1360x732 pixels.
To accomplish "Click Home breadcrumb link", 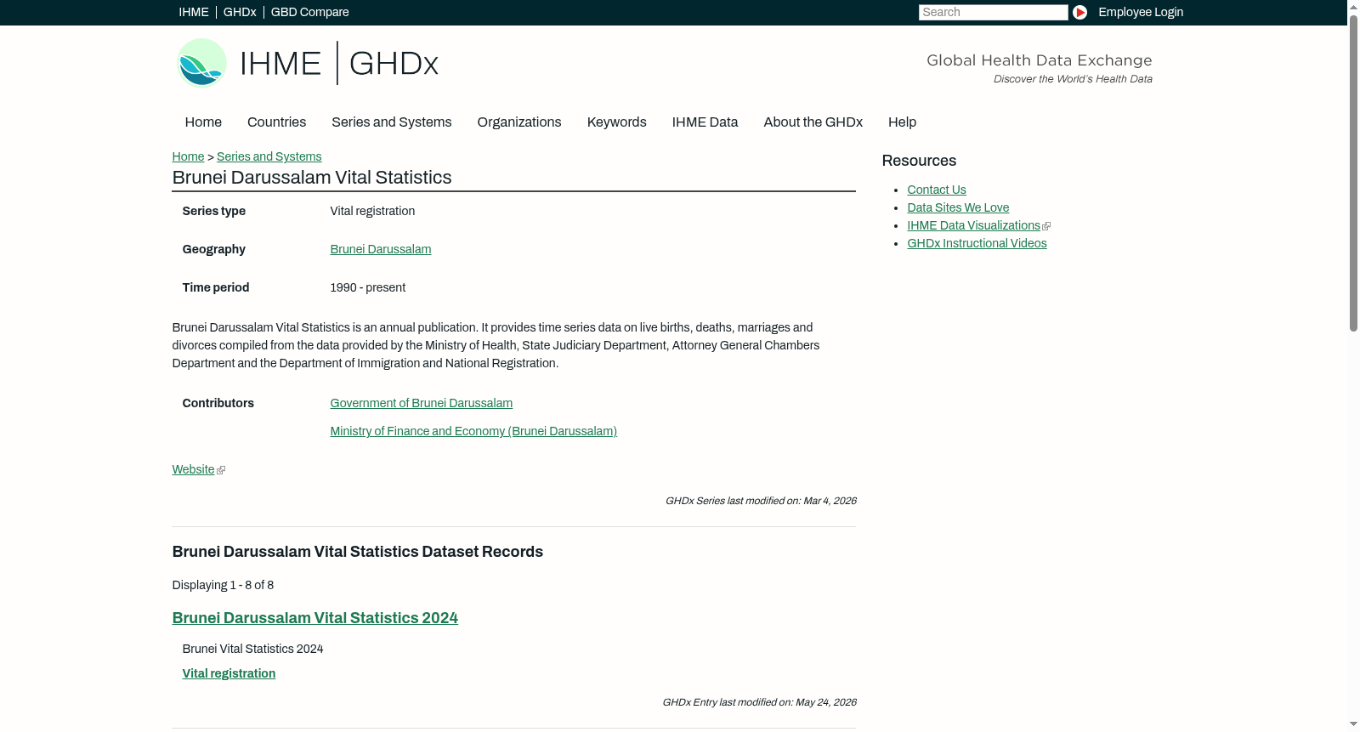I will (x=188, y=156).
